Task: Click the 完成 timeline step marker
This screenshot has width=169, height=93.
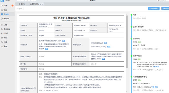Action: click(132, 15)
